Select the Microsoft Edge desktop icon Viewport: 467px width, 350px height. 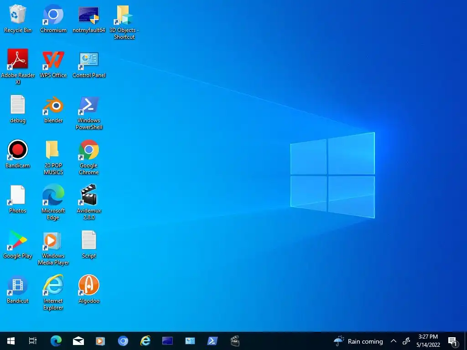53,203
